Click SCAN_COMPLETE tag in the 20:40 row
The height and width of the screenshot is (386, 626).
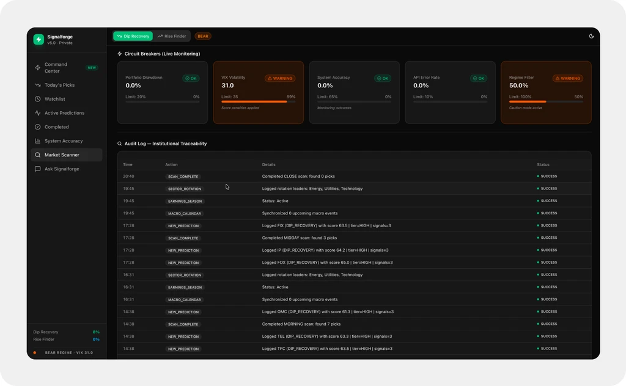(183, 177)
